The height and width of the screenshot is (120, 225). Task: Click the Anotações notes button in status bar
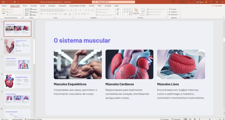[164, 119]
